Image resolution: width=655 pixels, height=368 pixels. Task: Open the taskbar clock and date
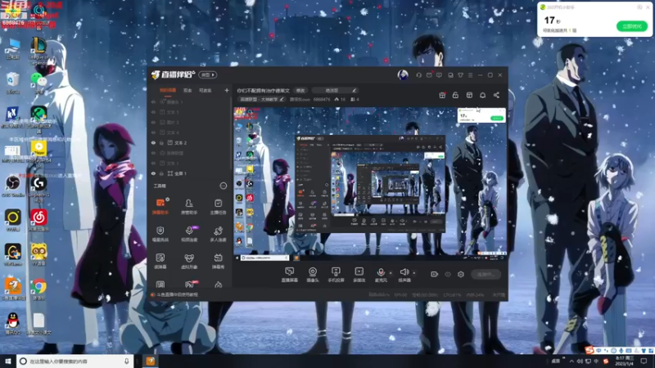point(624,361)
